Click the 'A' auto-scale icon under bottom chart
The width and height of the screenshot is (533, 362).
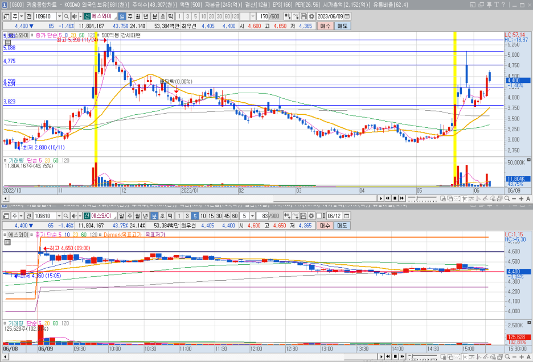tap(528, 356)
